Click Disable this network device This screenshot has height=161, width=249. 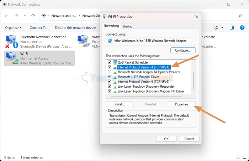tap(75, 28)
